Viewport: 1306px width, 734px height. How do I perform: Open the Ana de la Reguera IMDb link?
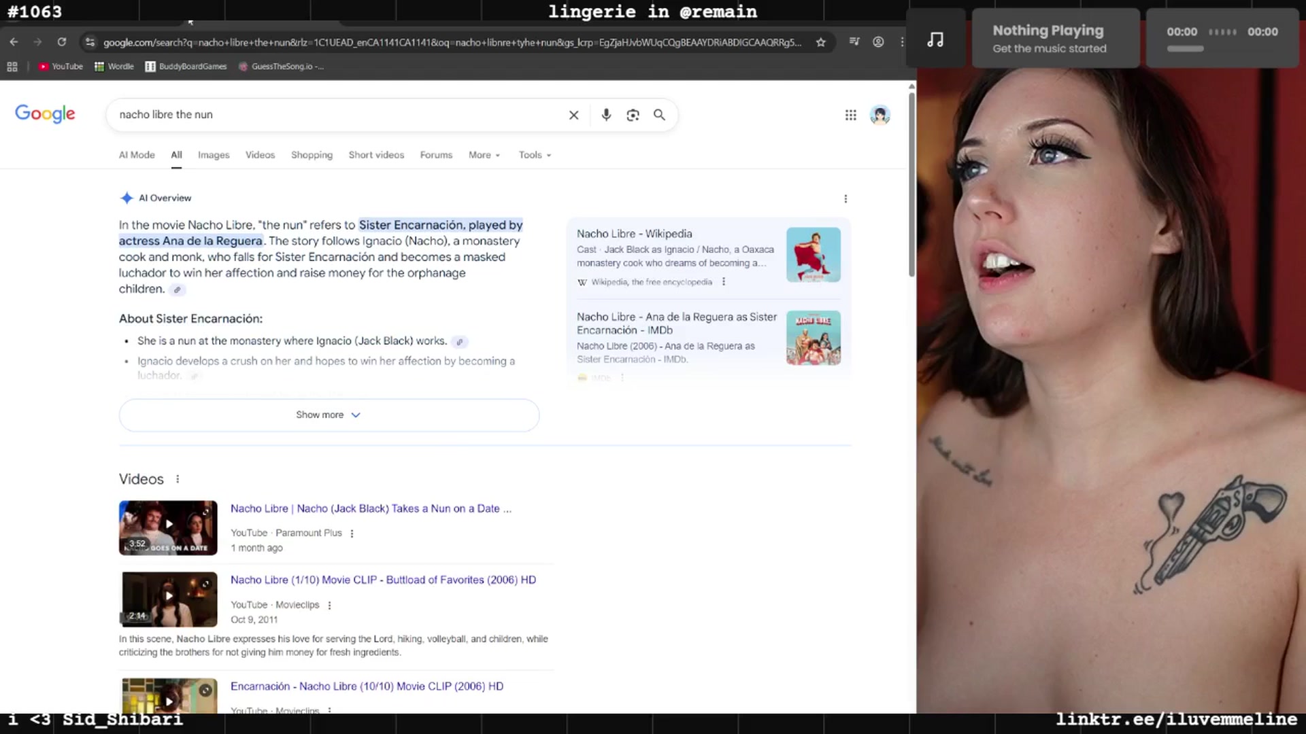677,324
